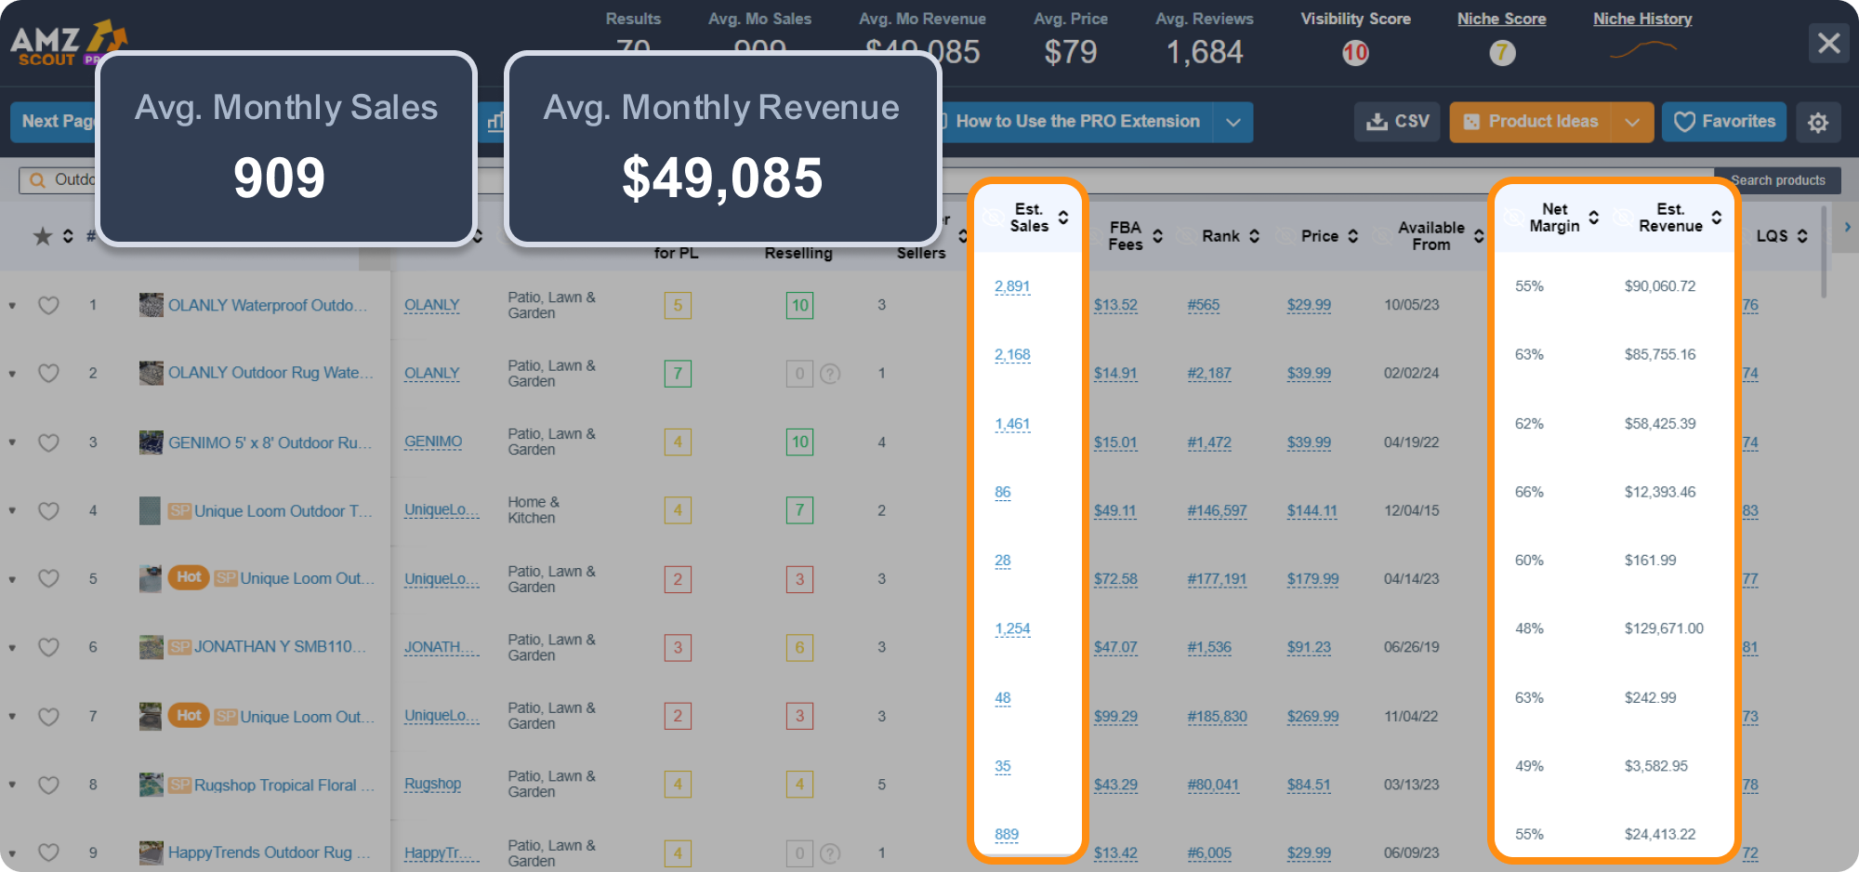Export the results as CSV

tap(1395, 121)
